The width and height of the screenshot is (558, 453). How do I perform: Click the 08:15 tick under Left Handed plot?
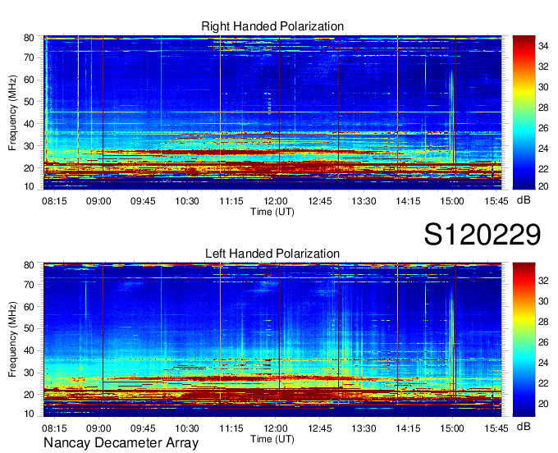point(54,428)
